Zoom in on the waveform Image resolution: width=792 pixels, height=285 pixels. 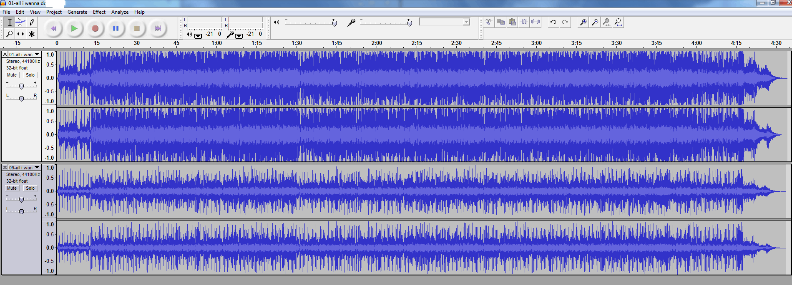tap(583, 22)
